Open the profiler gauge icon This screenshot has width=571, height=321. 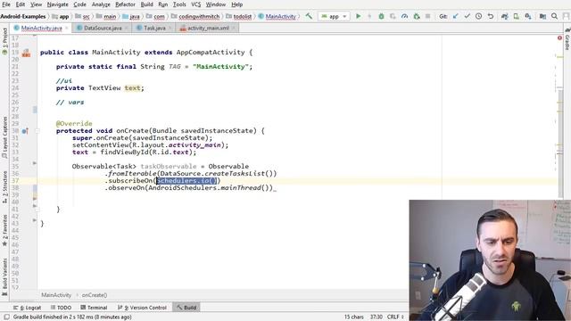[x=404, y=16]
